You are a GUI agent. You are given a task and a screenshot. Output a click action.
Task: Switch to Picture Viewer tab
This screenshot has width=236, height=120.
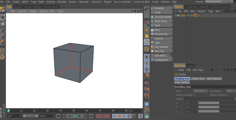pyautogui.click(x=51, y=7)
